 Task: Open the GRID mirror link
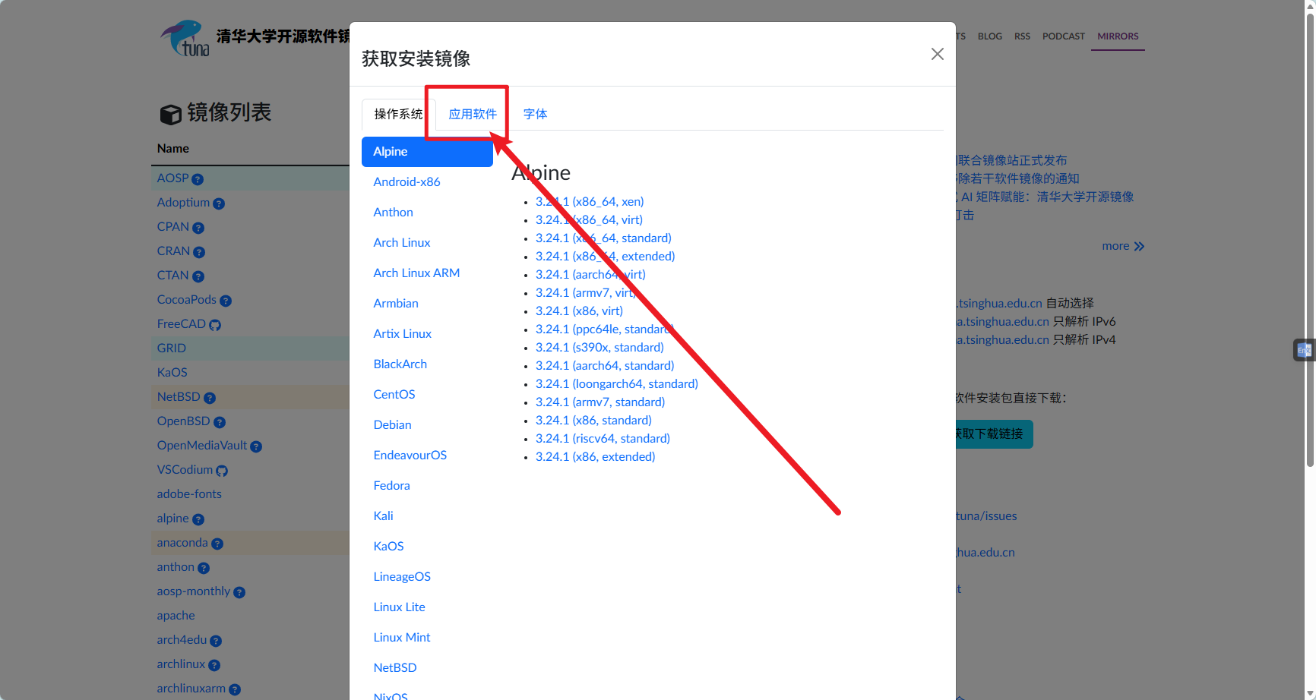click(x=171, y=348)
